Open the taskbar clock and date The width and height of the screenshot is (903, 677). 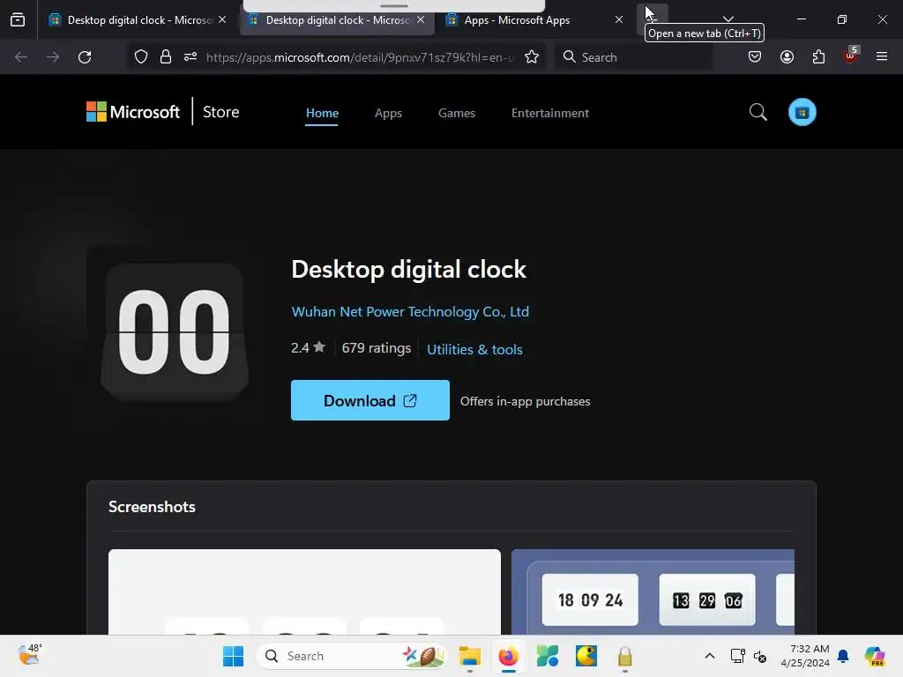click(805, 656)
